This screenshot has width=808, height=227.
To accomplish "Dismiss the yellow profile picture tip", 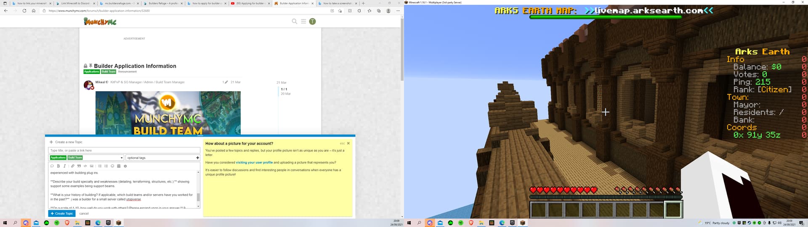I will click(348, 143).
